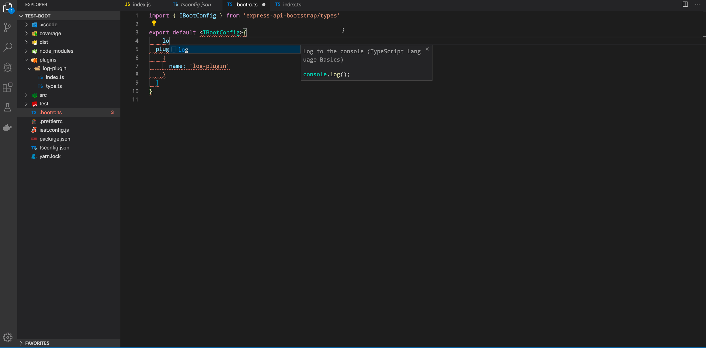Expand the FAVORITES section
This screenshot has width=706, height=348.
pos(21,343)
